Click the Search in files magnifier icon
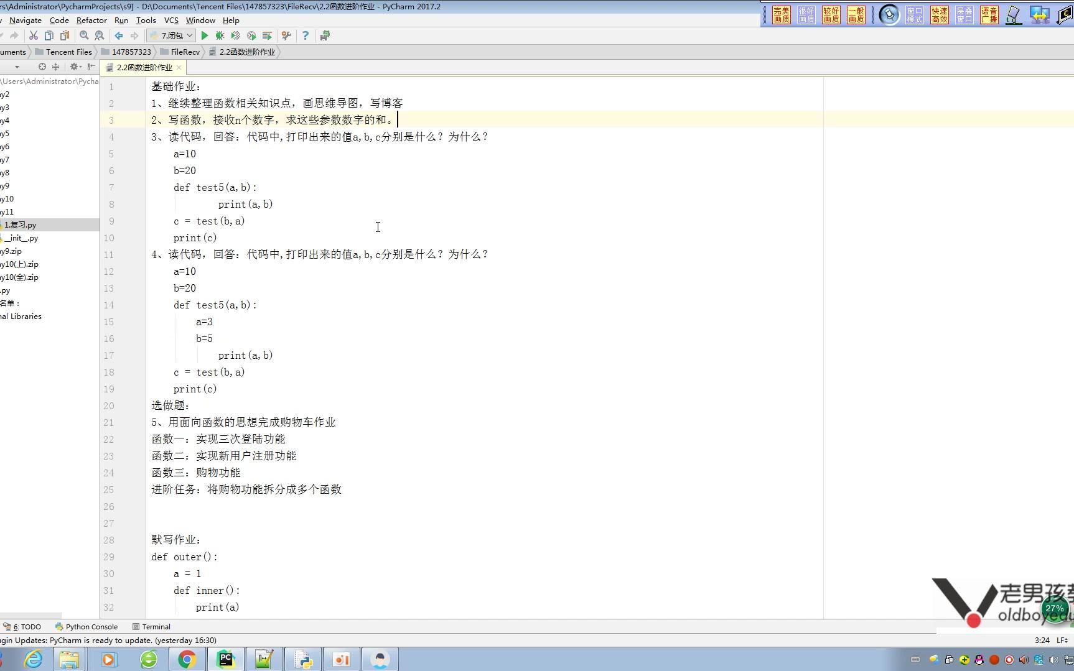The height and width of the screenshot is (671, 1074). coord(100,35)
